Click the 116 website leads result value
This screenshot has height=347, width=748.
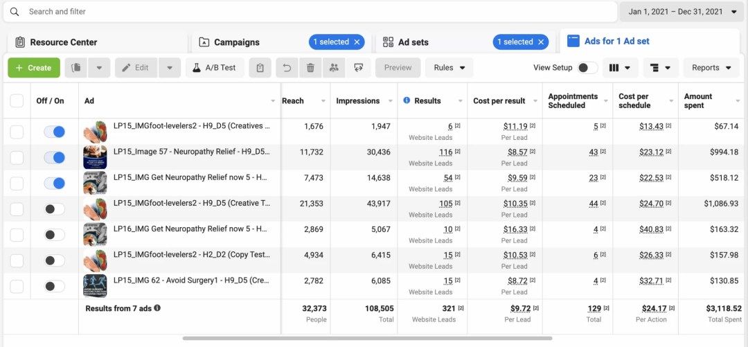point(446,152)
